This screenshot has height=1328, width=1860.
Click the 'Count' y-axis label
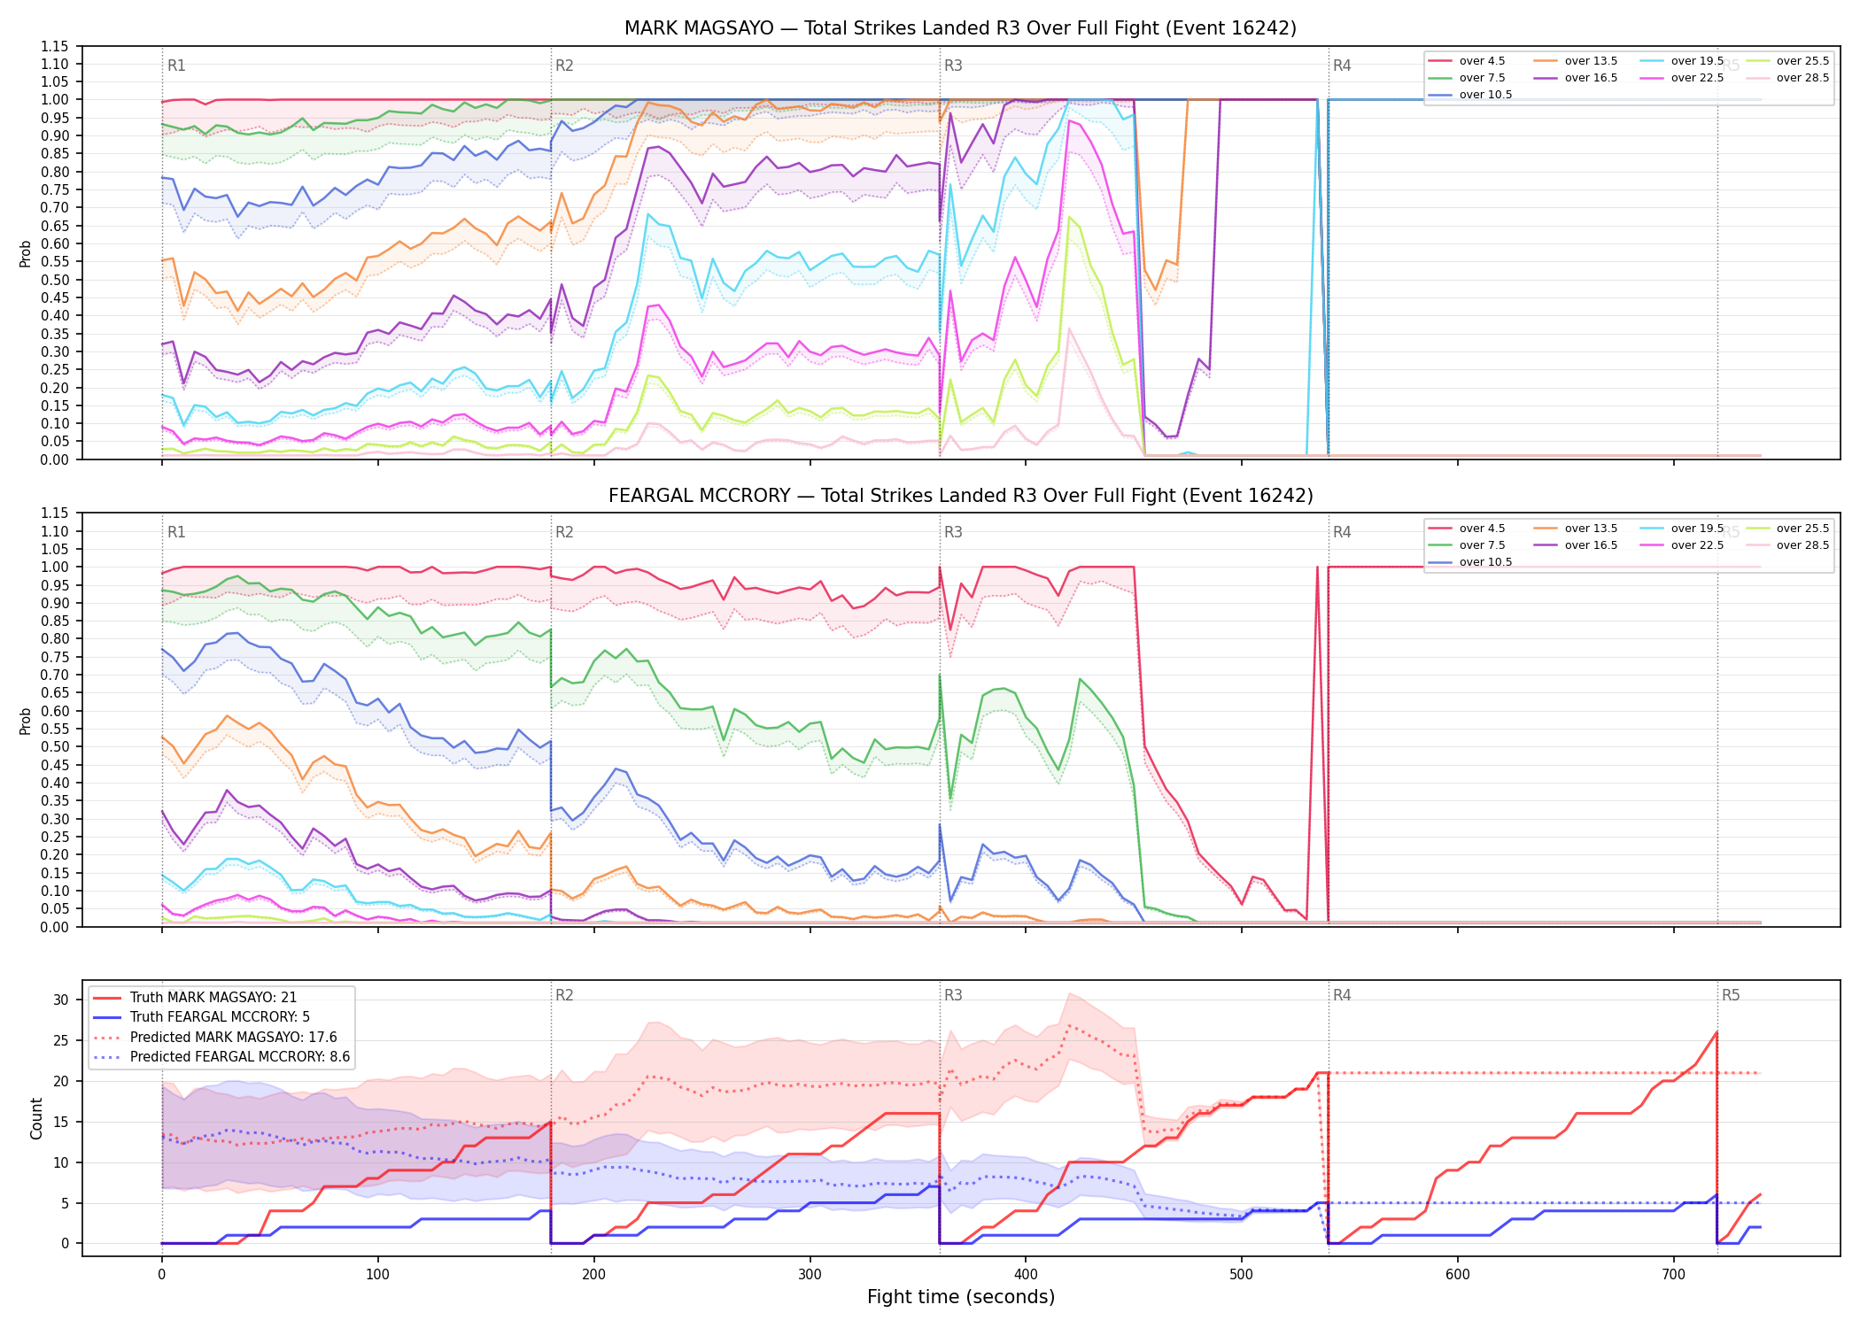(36, 1118)
